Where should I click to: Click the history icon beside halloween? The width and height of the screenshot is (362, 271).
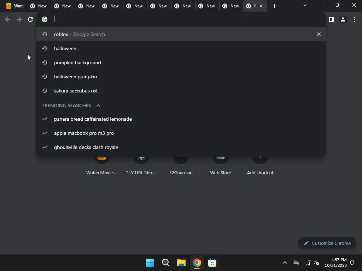[x=45, y=48]
